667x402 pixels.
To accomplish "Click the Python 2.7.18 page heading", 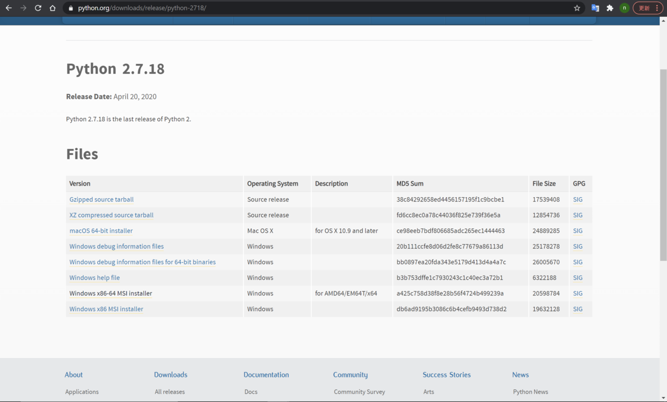I will tap(115, 69).
